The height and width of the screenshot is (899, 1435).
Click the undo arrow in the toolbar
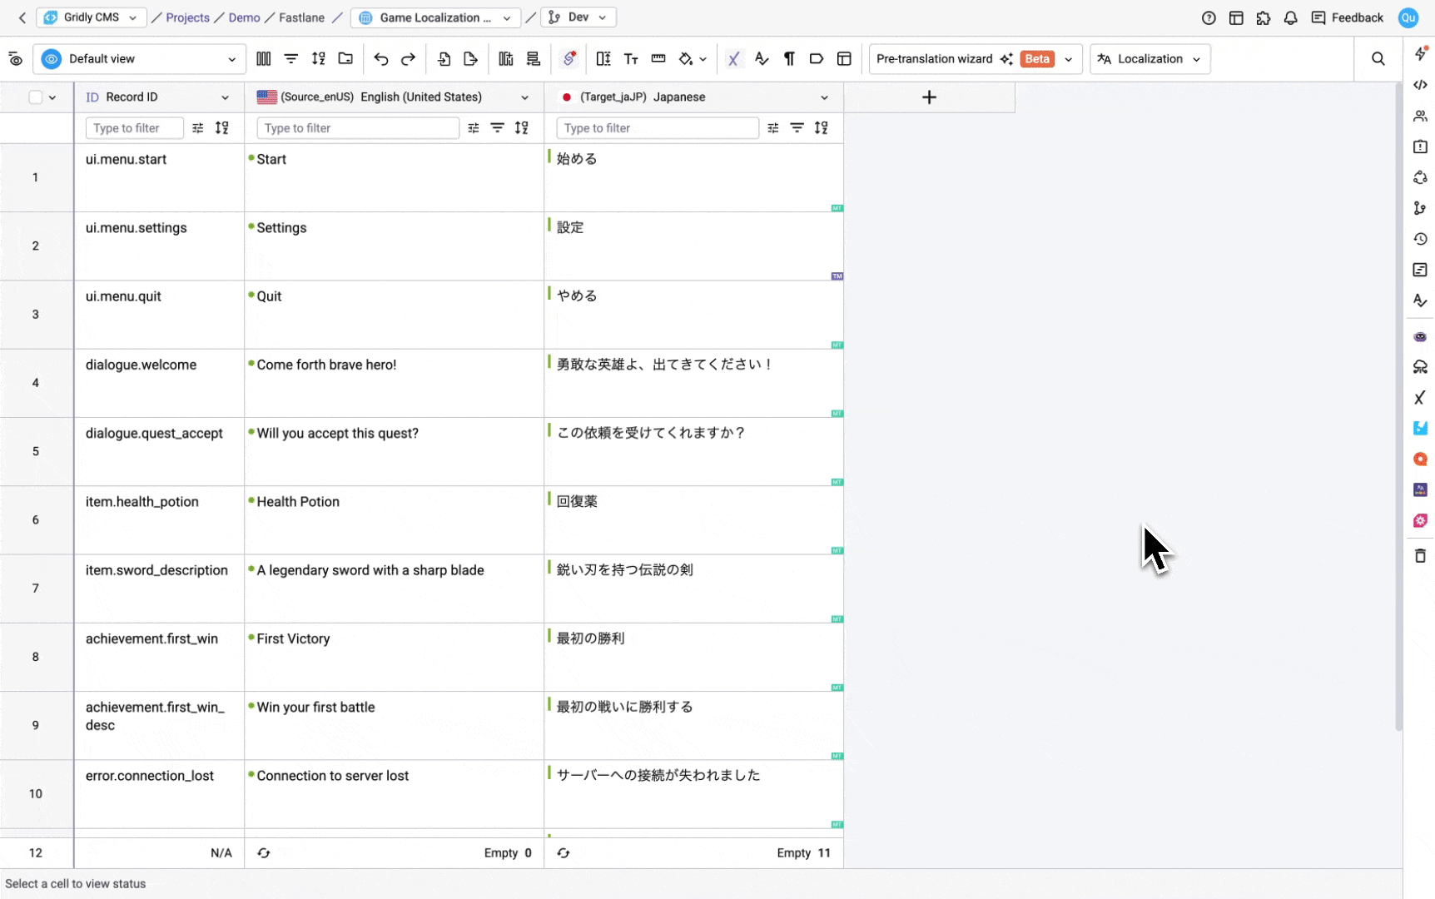click(380, 59)
